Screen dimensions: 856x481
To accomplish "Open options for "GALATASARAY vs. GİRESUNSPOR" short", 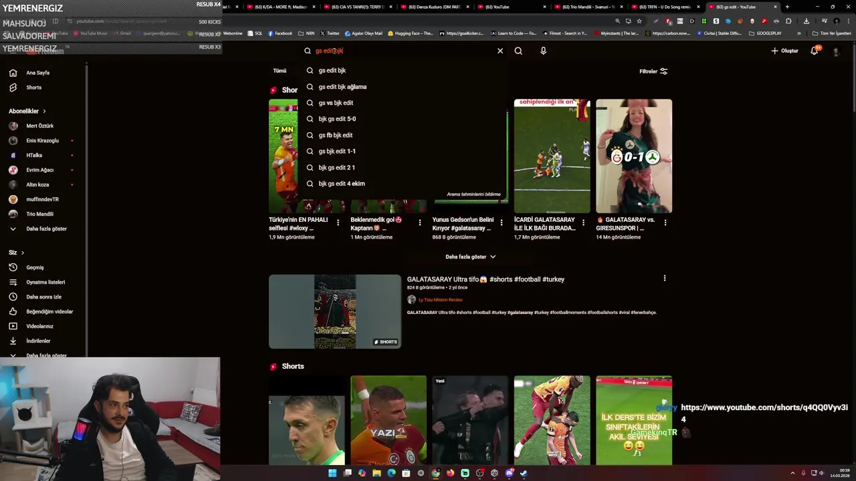I will point(665,222).
